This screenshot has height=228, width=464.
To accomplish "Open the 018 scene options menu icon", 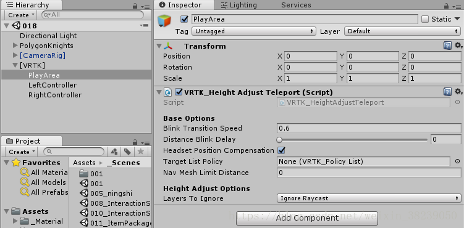I will click(x=144, y=26).
